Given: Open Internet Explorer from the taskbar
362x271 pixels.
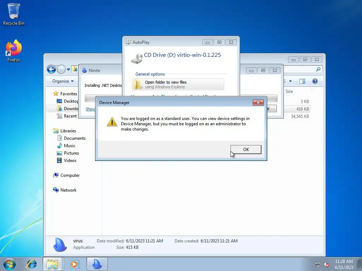Looking at the screenshot, I should (x=31, y=264).
